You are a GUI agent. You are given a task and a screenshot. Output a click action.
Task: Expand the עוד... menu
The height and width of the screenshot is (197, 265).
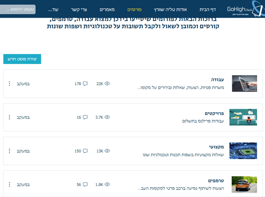53,9
